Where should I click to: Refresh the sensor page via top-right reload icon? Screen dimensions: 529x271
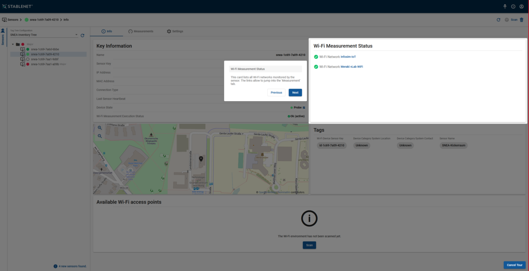[x=498, y=20]
